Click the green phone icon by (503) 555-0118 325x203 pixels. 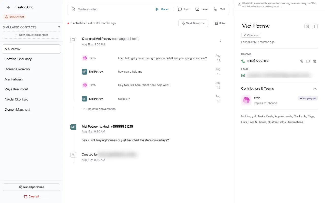[243, 61]
